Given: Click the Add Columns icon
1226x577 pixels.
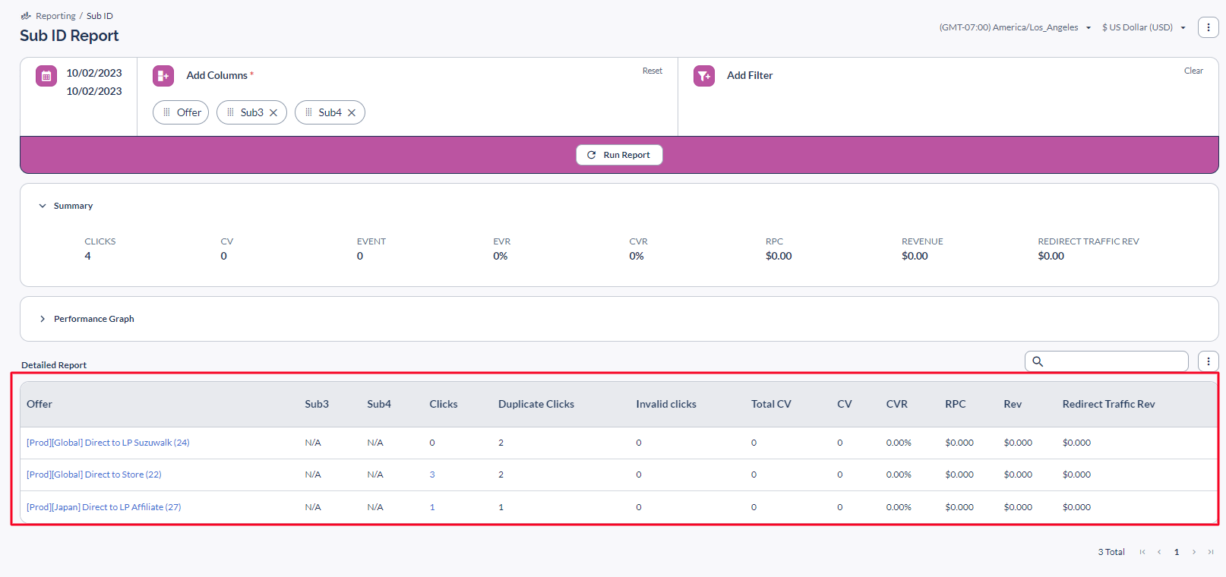Looking at the screenshot, I should tap(163, 76).
